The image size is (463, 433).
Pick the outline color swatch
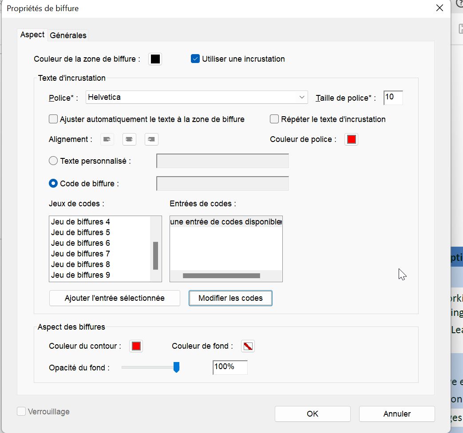tap(136, 346)
